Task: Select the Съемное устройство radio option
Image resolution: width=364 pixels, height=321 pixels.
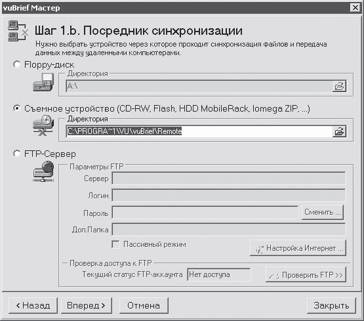Action: pyautogui.click(x=16, y=108)
